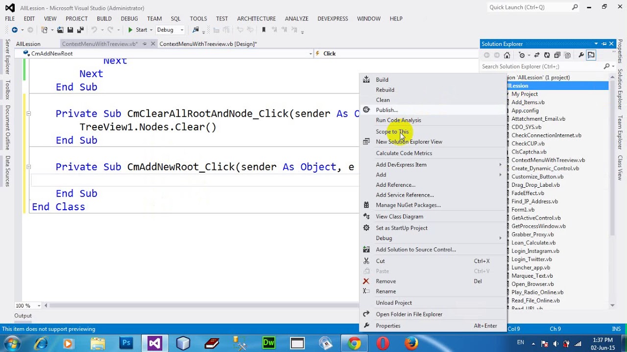This screenshot has height=352, width=627.
Task: Switch to ContextMenuWithTreeview.vb [Design] tab
Action: 208,44
